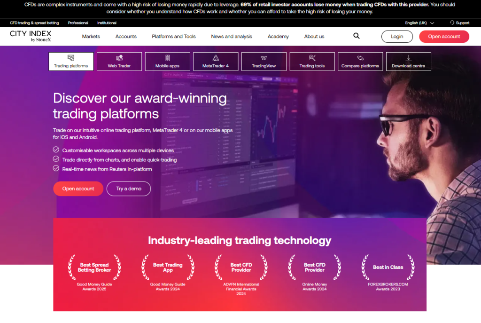Switch to the Professional tab
Screen dimensions: 481x323
pyautogui.click(x=78, y=23)
